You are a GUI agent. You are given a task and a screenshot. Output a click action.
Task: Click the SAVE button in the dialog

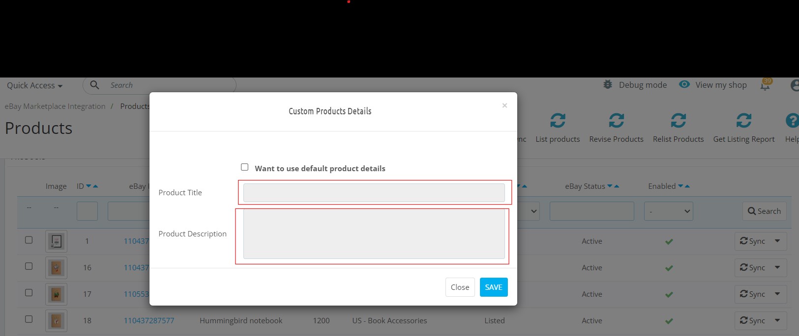tap(494, 287)
